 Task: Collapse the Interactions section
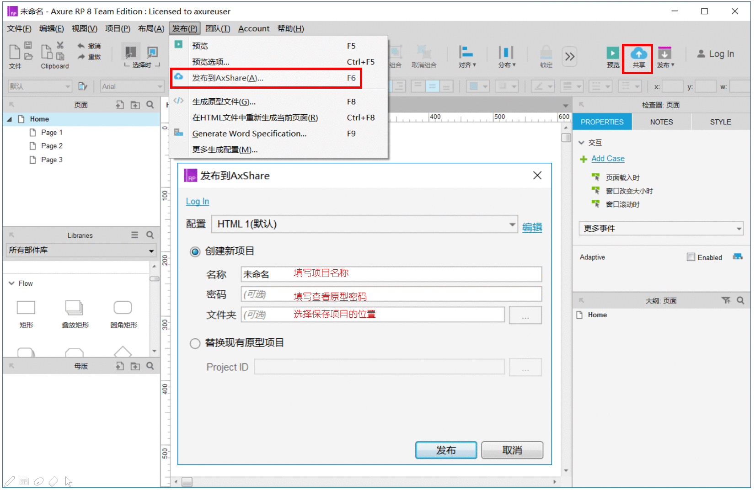pyautogui.click(x=582, y=143)
